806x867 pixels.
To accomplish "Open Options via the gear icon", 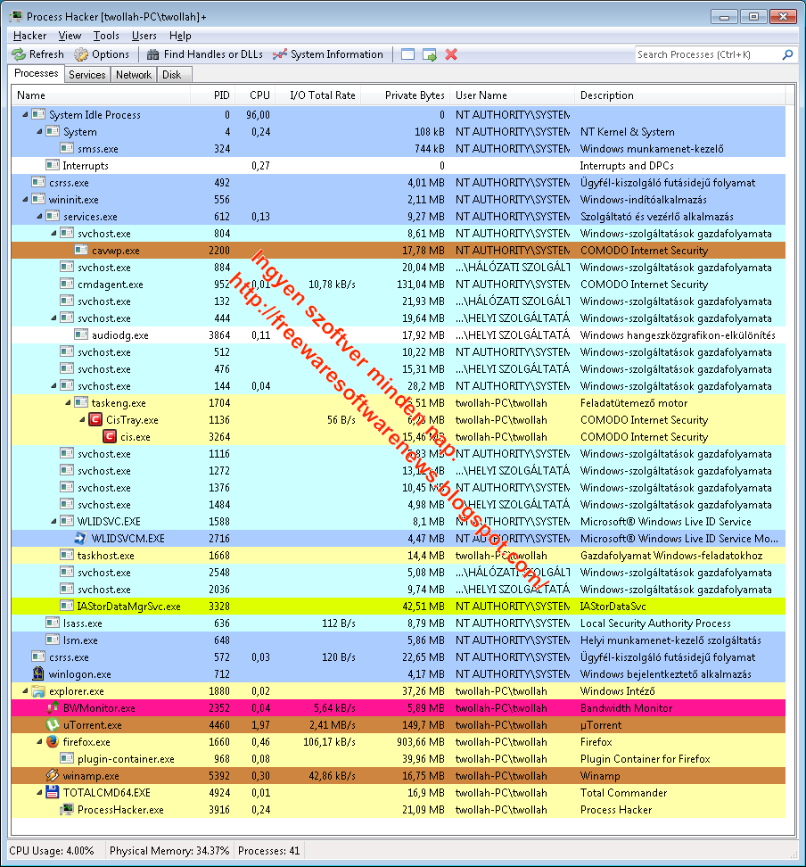I will [x=81, y=54].
